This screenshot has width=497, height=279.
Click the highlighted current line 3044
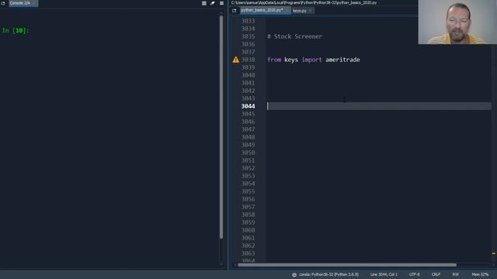(x=379, y=106)
